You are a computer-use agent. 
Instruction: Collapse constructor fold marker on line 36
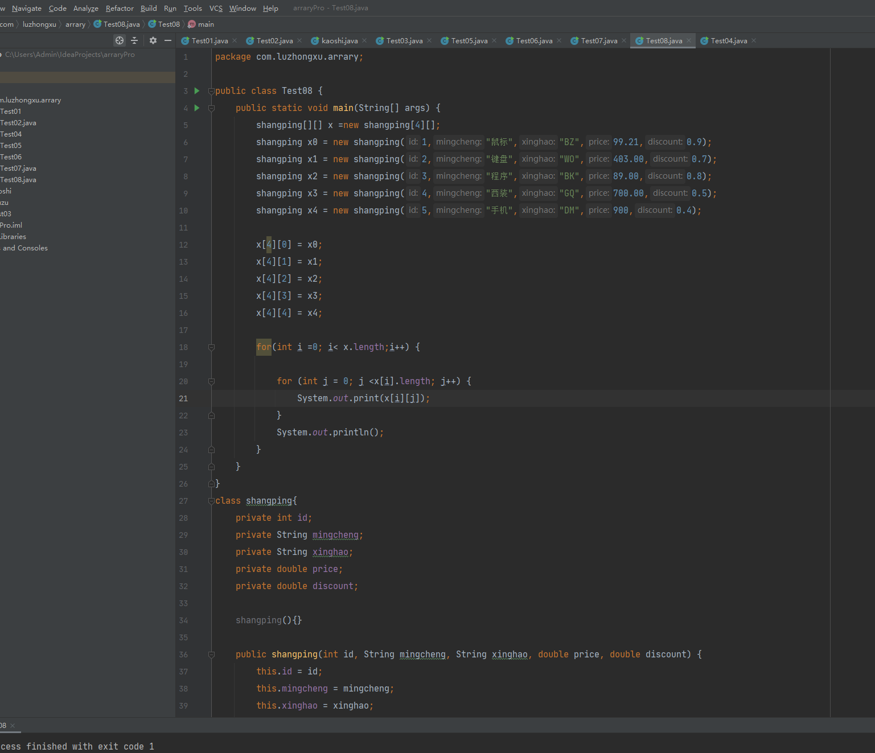[x=211, y=655]
